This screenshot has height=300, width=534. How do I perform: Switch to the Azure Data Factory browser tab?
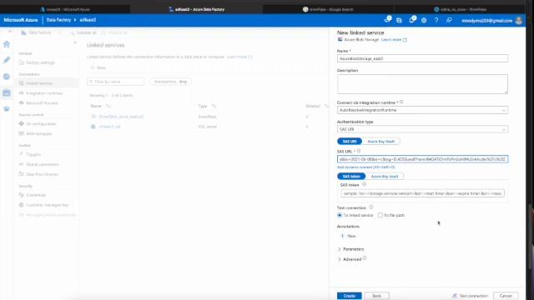coord(197,9)
